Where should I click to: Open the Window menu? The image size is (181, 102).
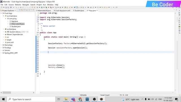50,5
